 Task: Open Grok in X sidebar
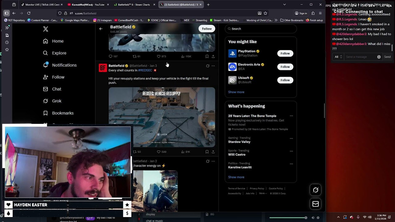[x=52, y=101]
